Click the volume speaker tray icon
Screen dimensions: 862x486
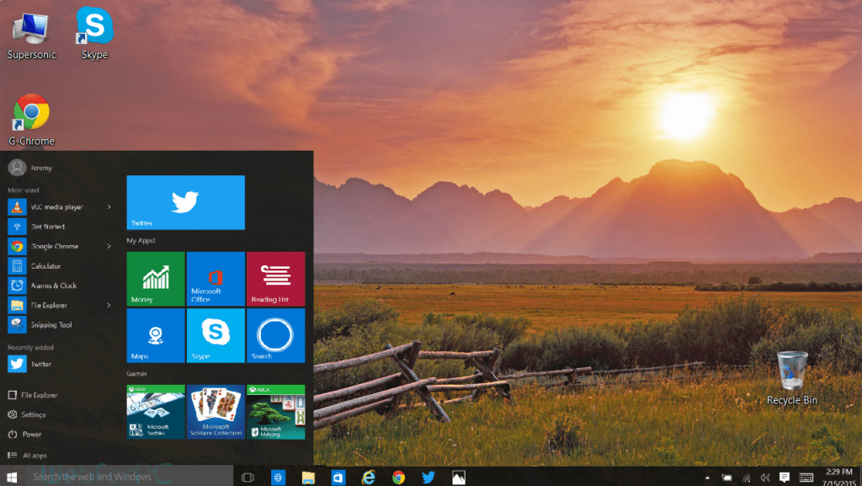point(764,478)
